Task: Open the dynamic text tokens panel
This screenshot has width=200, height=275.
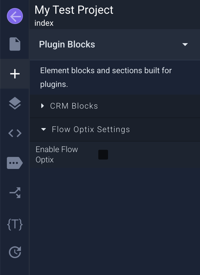Action: tap(15, 225)
